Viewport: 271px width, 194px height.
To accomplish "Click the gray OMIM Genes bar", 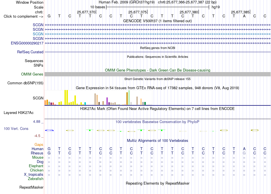I will tap(157, 74).
